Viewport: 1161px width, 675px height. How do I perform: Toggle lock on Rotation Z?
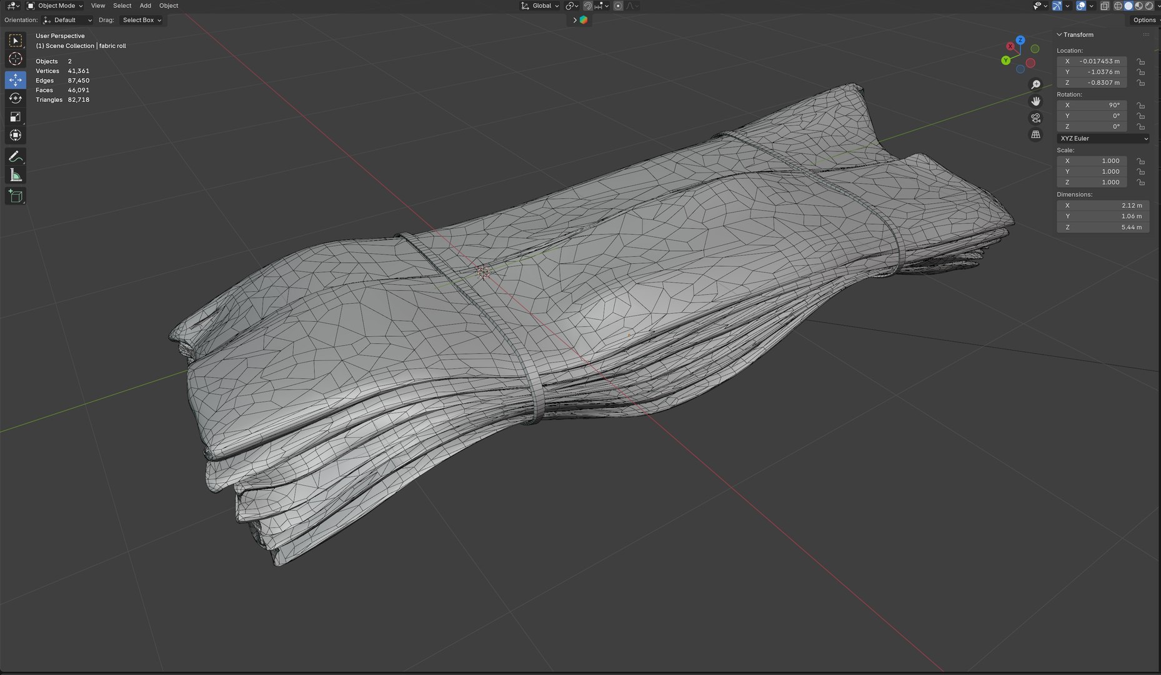[1141, 127]
